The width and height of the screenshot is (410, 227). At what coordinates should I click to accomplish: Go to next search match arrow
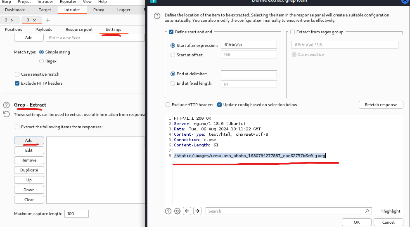[x=197, y=211]
